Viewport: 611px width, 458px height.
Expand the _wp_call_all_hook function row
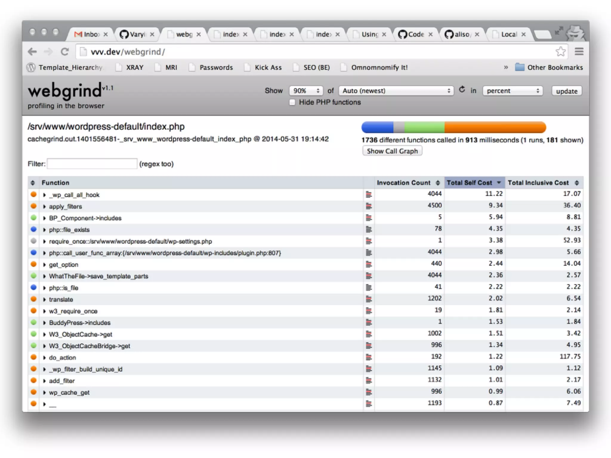point(44,195)
